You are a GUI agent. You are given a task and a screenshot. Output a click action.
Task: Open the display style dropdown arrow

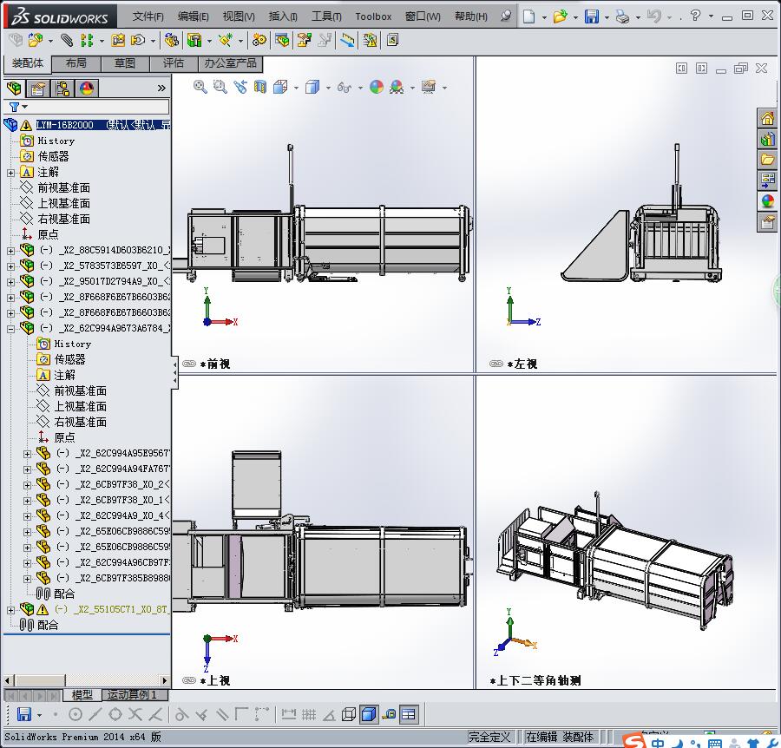pyautogui.click(x=326, y=88)
